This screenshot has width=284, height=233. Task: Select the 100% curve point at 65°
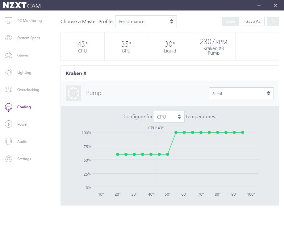pos(193,132)
